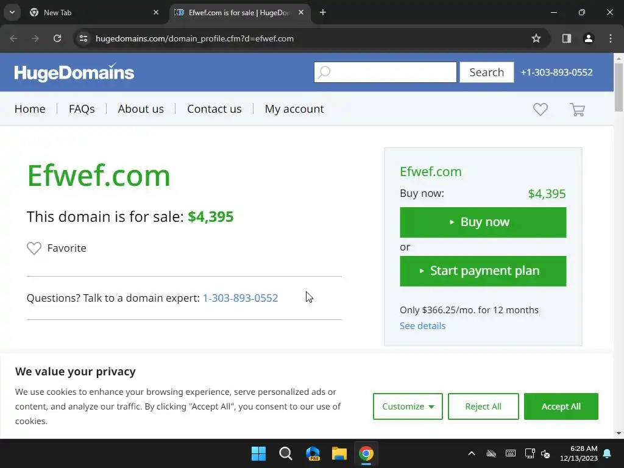Open My account page

tap(294, 109)
